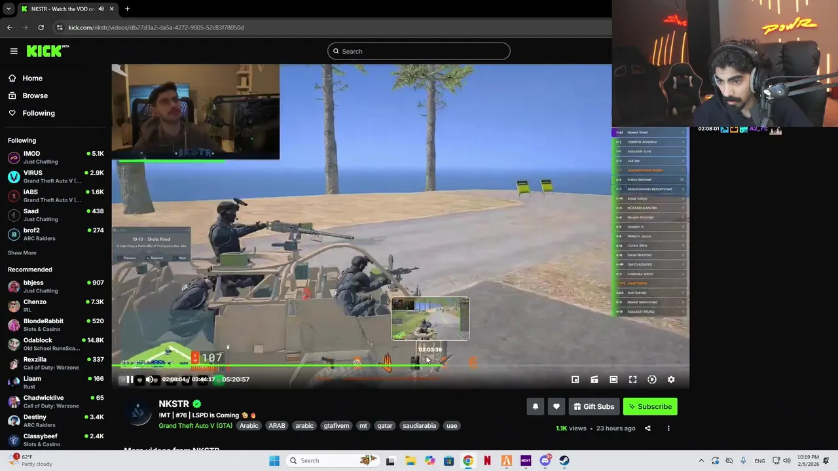Expand Show more following channels

[x=22, y=253]
